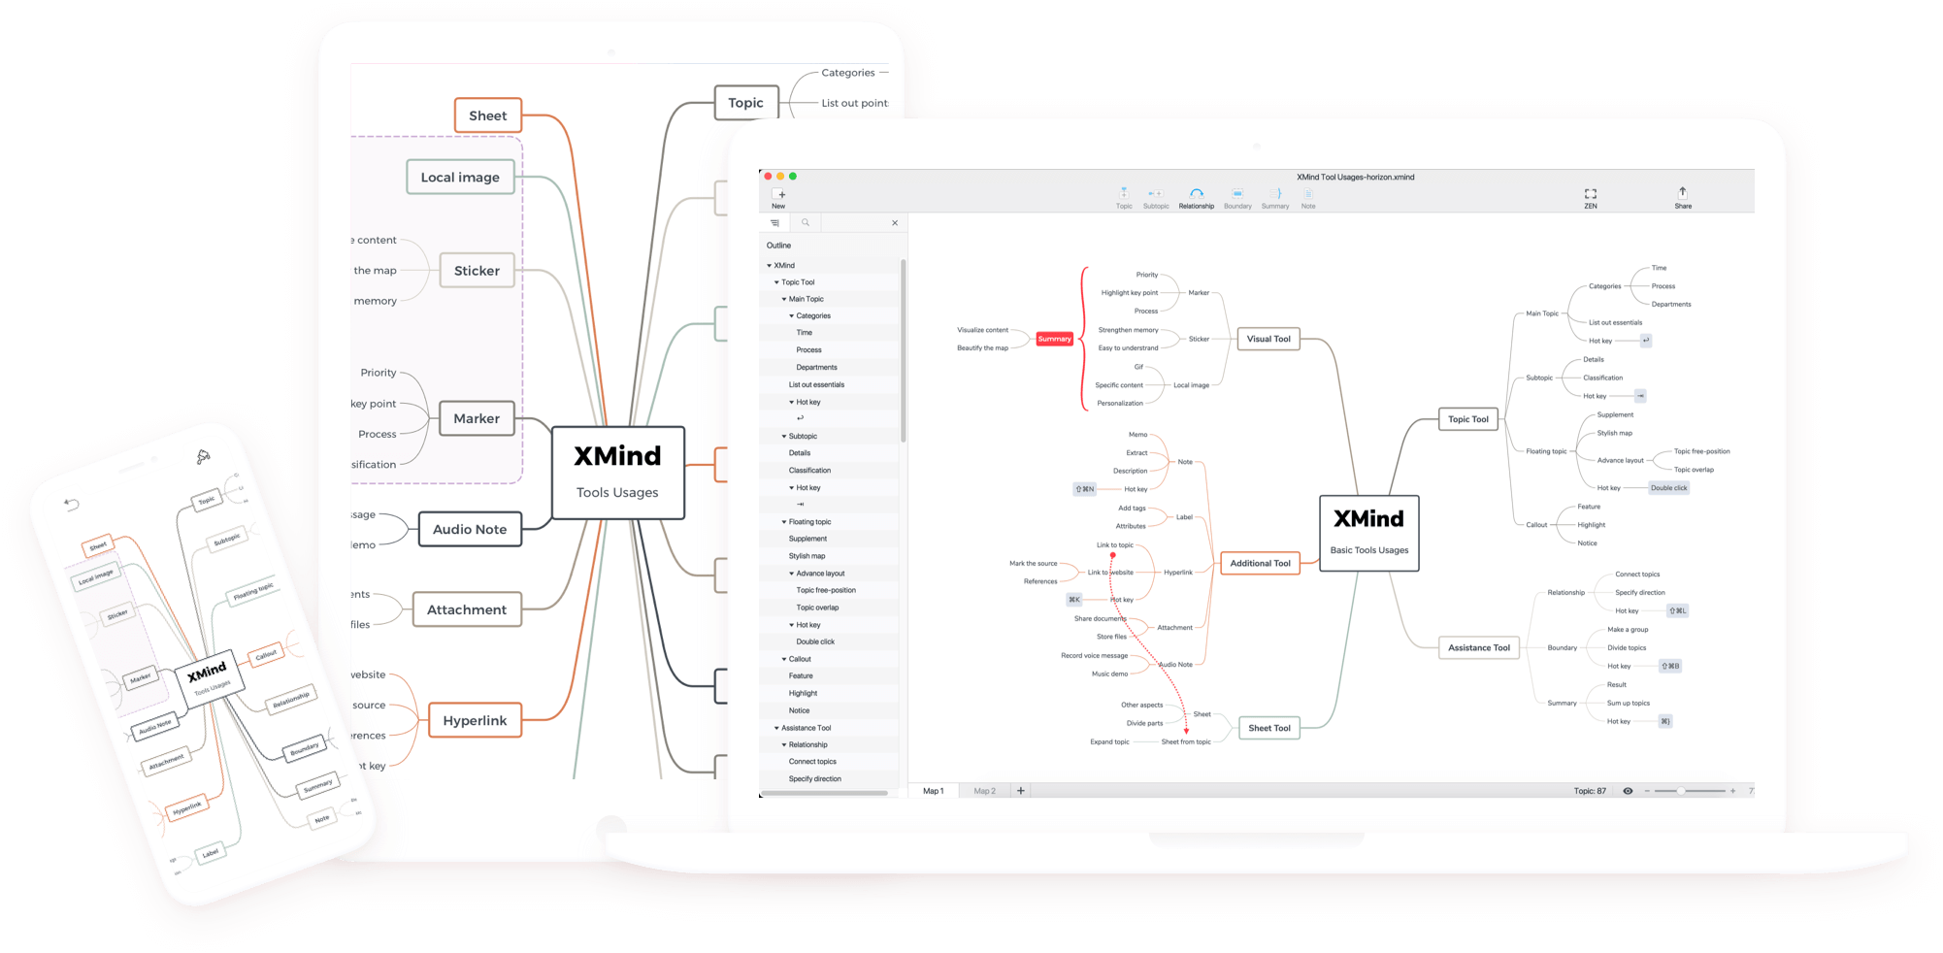Tap the pin icon on phone
The width and height of the screenshot is (1943, 953).
(x=203, y=456)
